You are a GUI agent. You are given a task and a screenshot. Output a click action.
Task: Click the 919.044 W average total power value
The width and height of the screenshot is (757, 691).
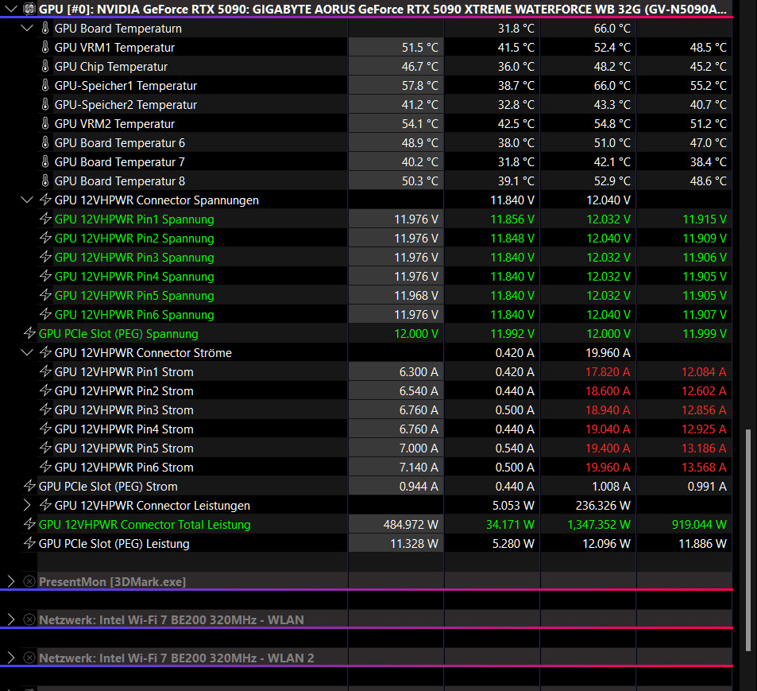(699, 524)
